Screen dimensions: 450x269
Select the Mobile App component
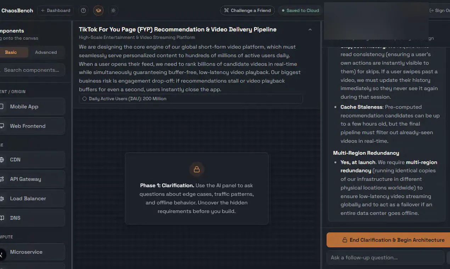point(32,107)
